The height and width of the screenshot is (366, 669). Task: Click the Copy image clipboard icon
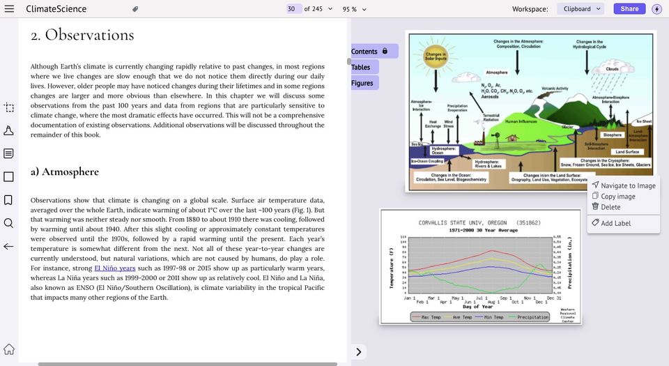595,195
